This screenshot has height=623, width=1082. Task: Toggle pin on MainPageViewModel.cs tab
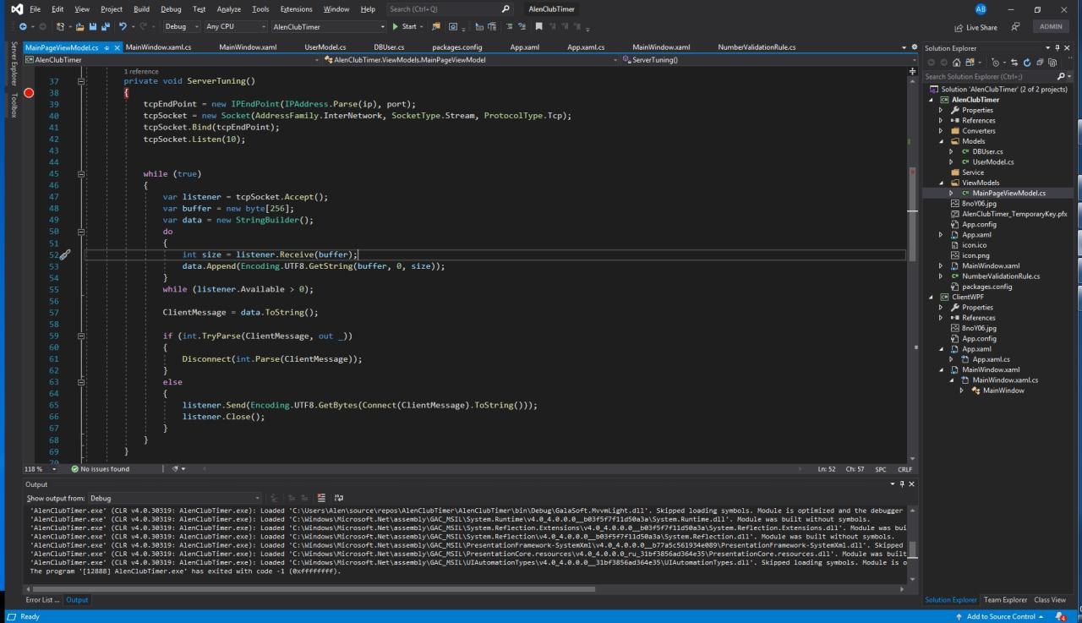106,47
